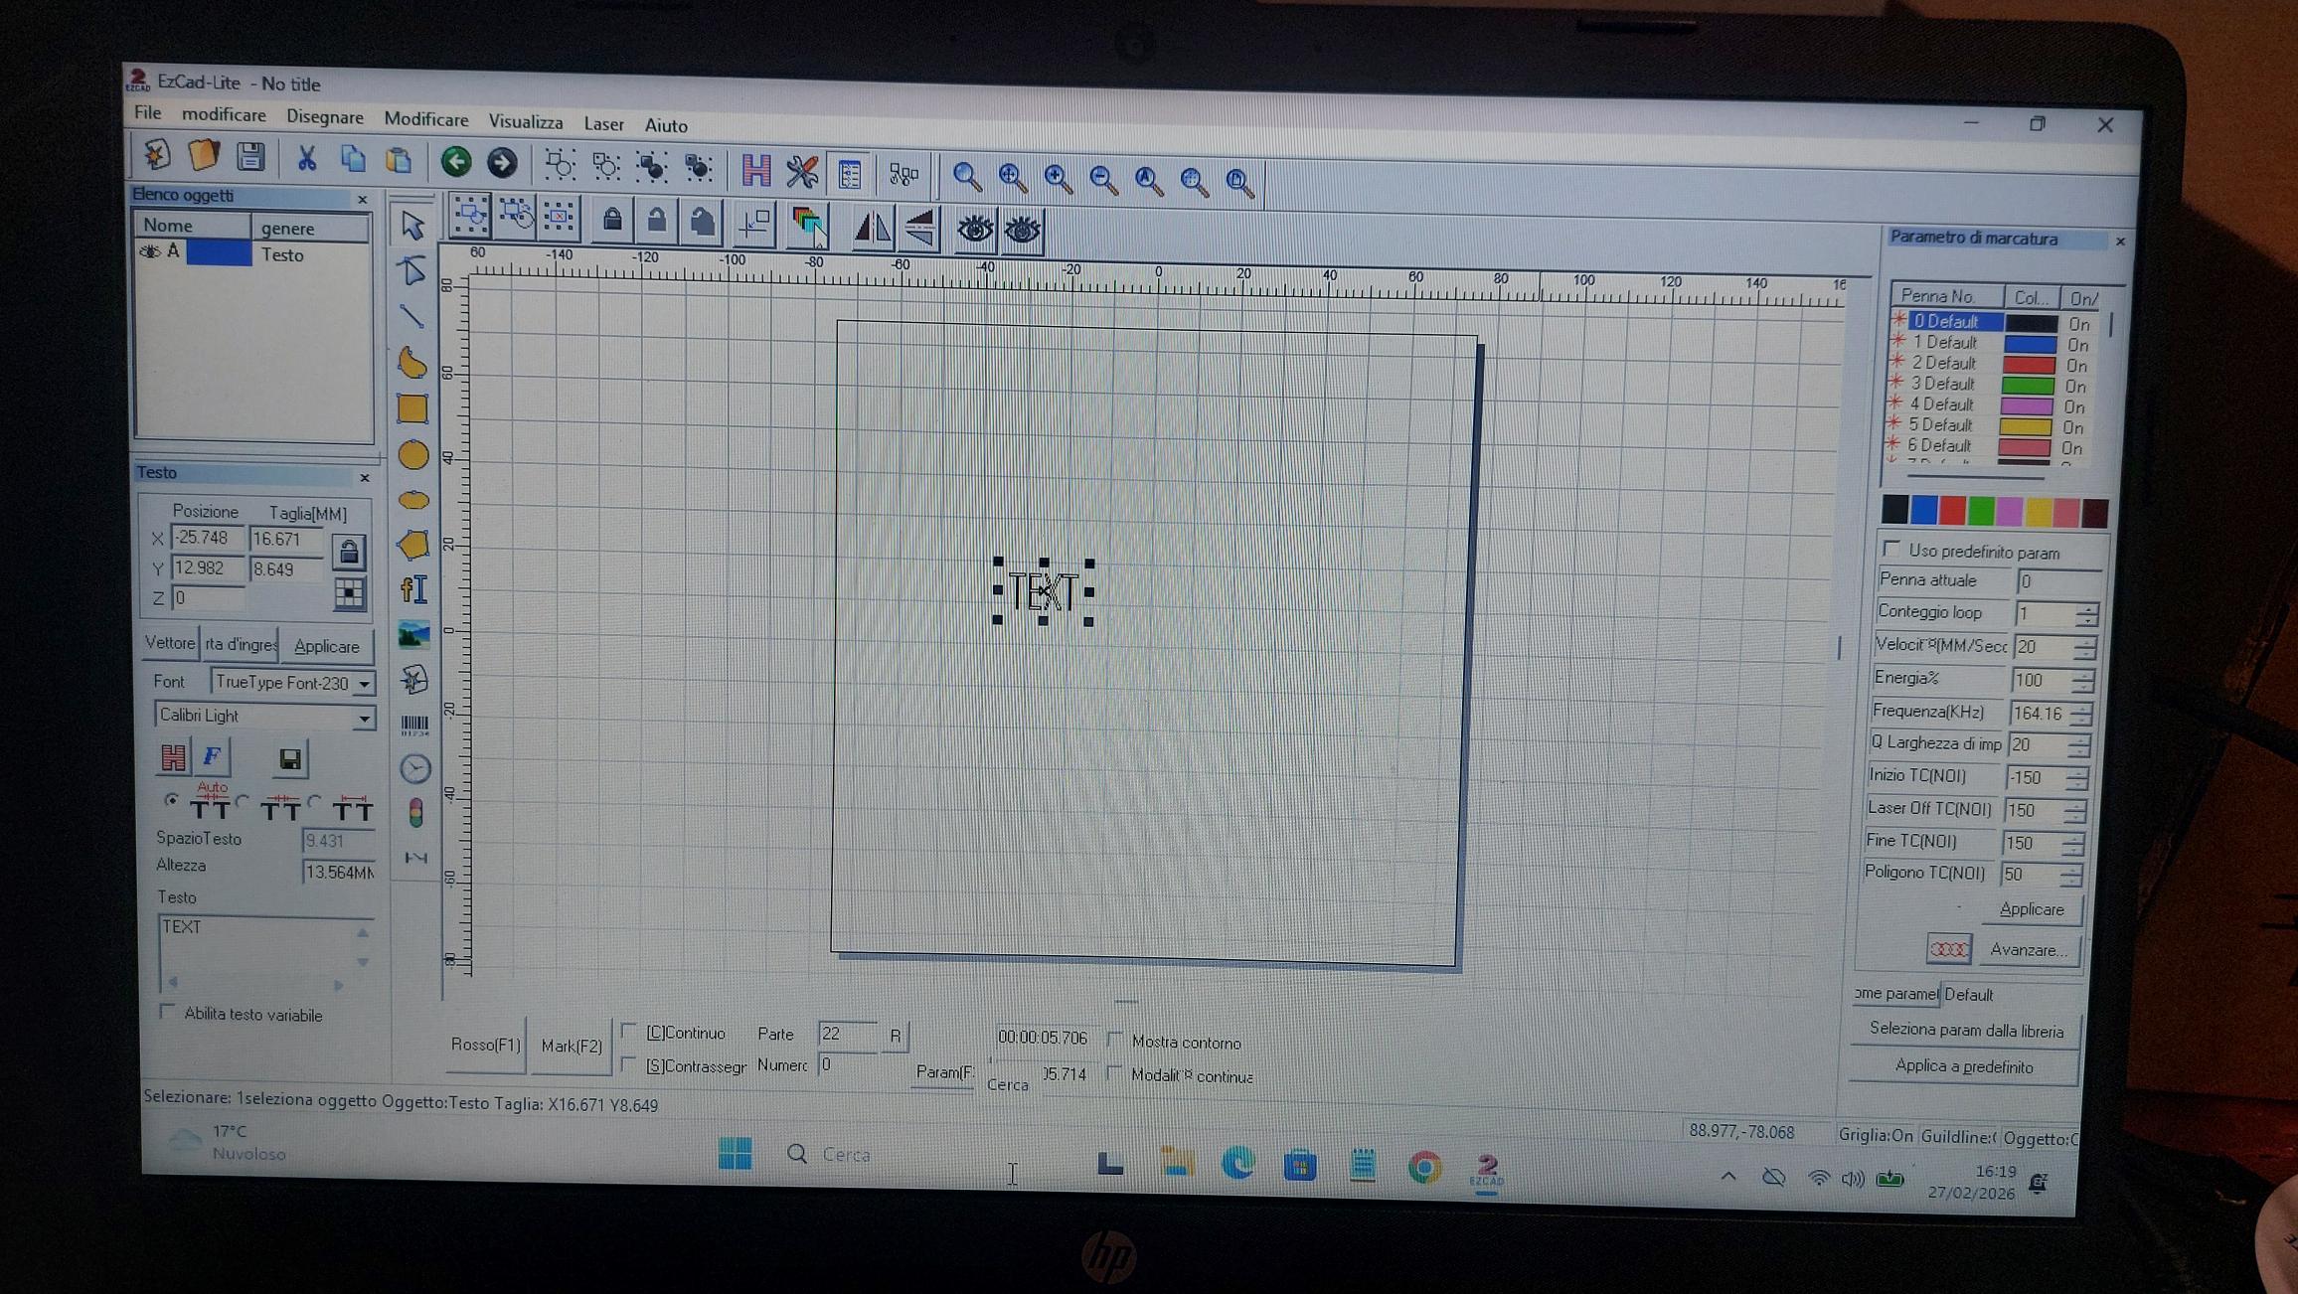2298x1294 pixels.
Task: Select the Pick arrow tool
Action: (x=411, y=226)
